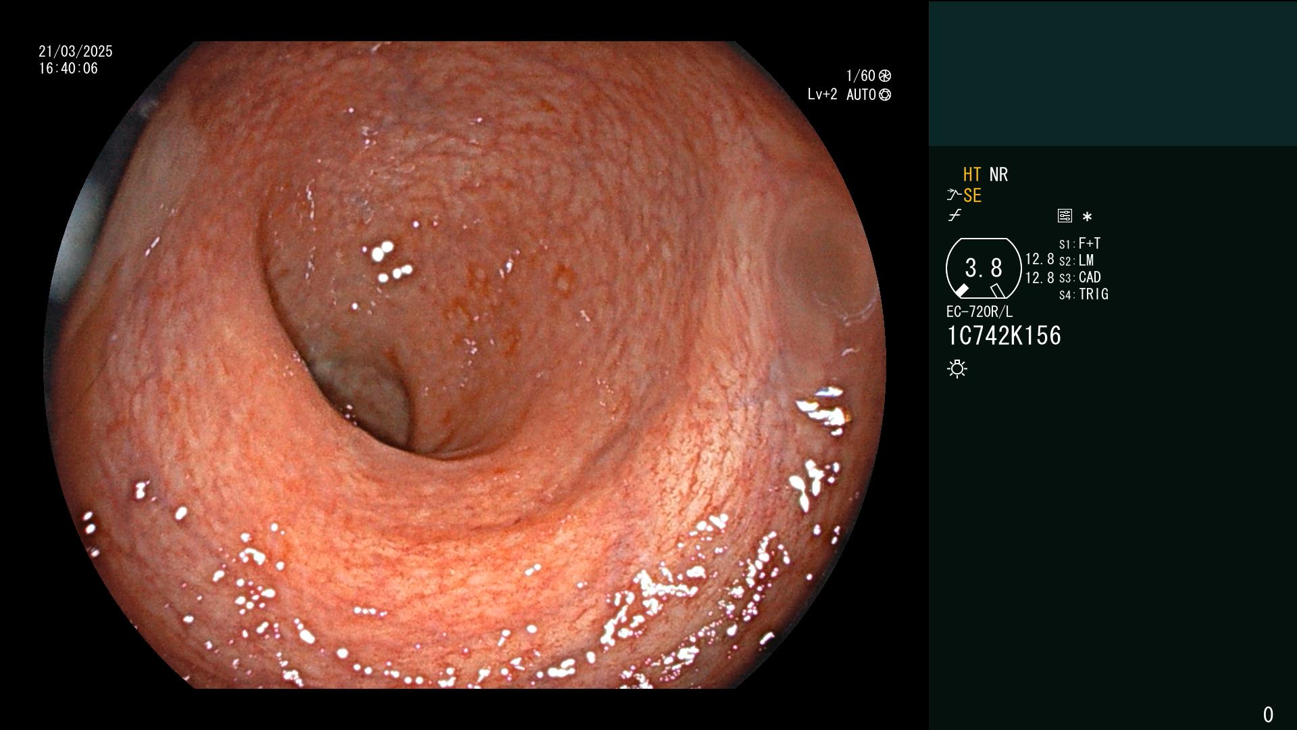Click the serial number 1C742K156
Viewport: 1297px width, 730px height.
click(1004, 336)
